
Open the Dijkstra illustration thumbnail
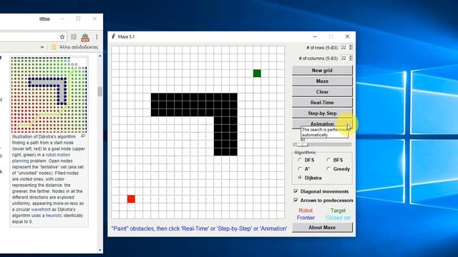coord(49,95)
